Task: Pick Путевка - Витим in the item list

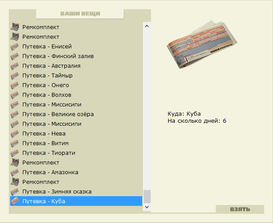Action: pyautogui.click(x=76, y=143)
